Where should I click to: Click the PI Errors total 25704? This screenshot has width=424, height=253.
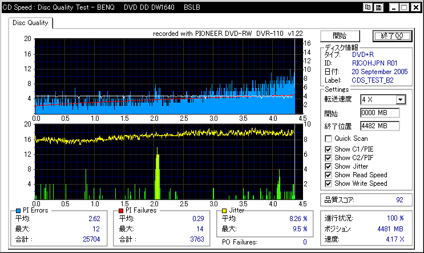point(91,239)
